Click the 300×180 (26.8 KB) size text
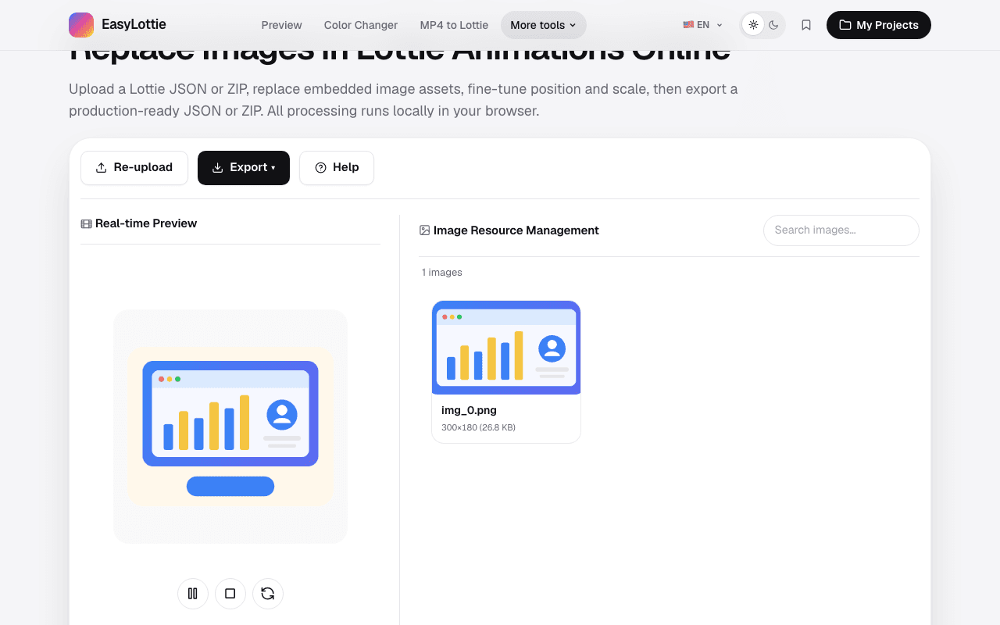 click(478, 427)
